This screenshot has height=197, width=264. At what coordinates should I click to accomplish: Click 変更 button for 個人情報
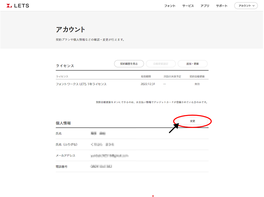(x=192, y=121)
